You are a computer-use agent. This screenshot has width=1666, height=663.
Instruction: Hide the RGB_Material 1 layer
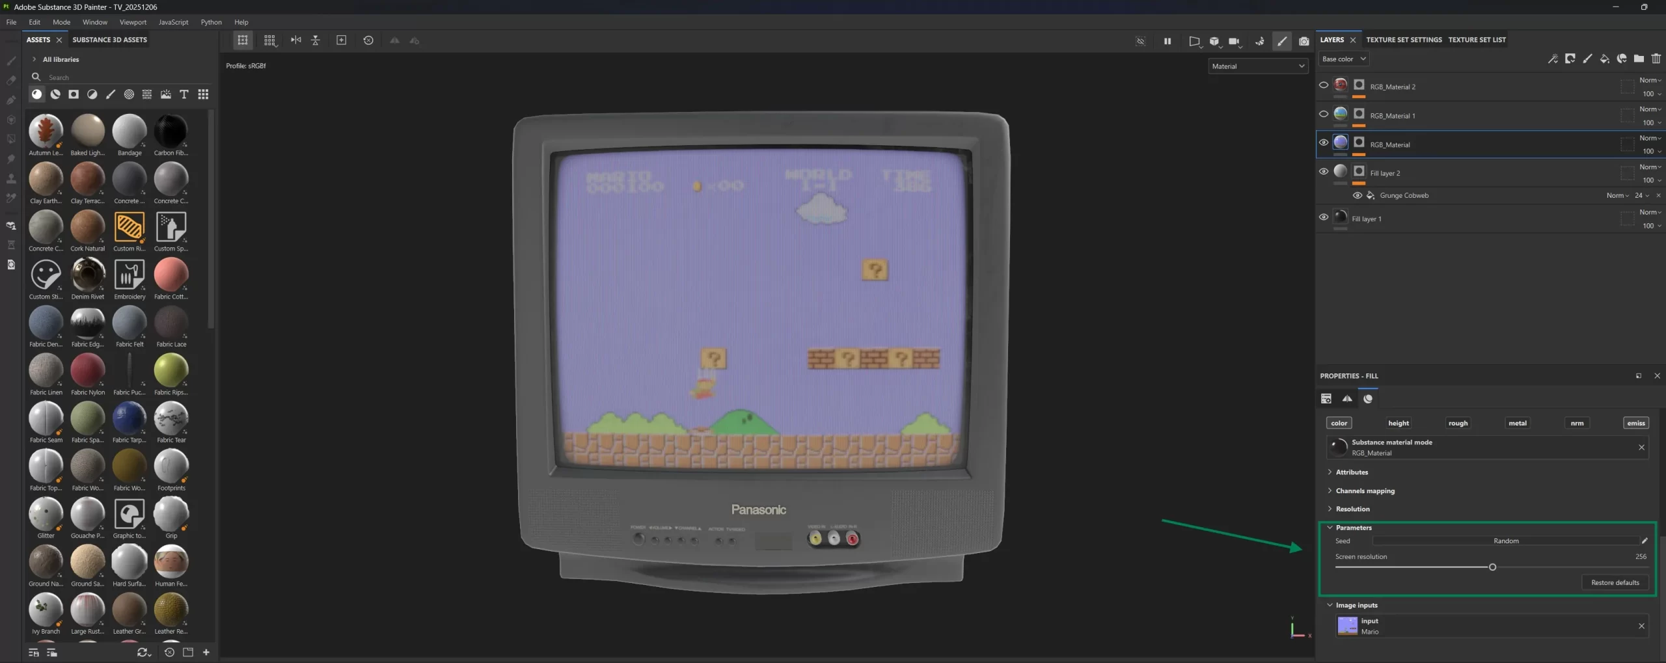[x=1324, y=114]
